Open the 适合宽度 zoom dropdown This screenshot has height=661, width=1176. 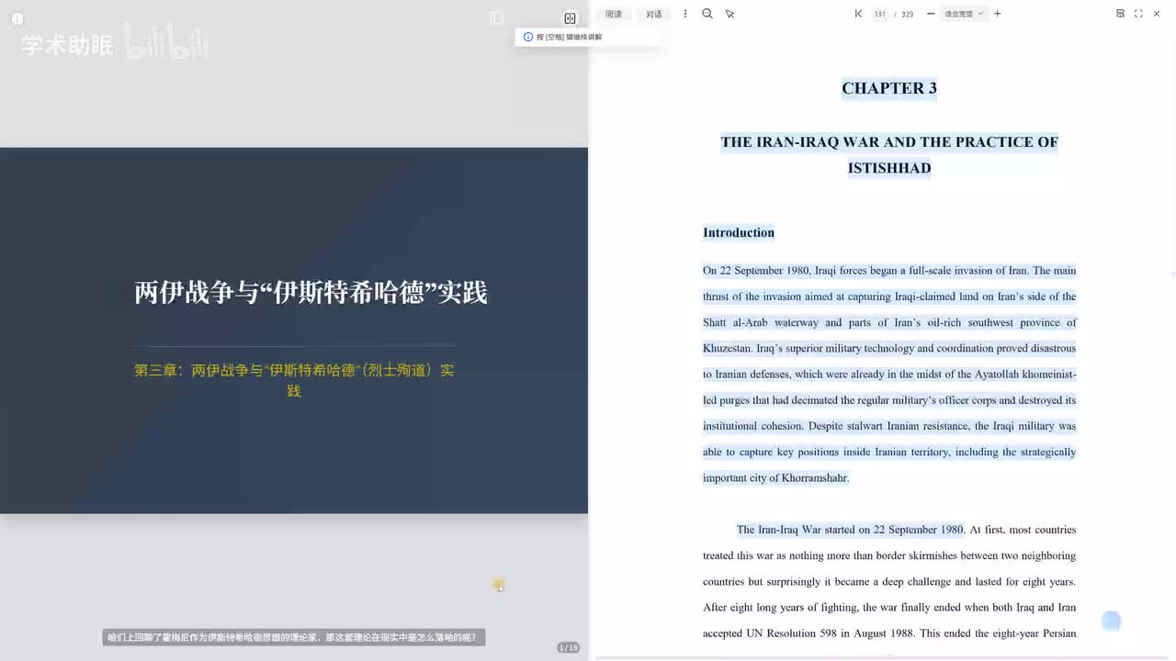click(x=964, y=14)
